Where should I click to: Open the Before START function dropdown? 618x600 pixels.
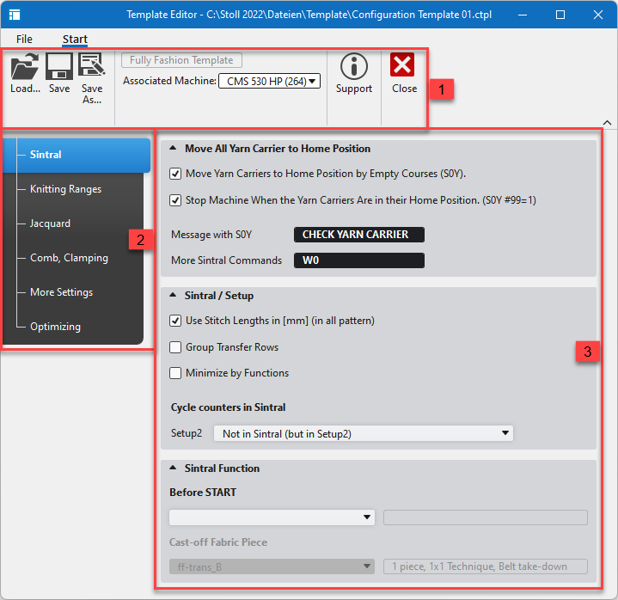coord(272,517)
